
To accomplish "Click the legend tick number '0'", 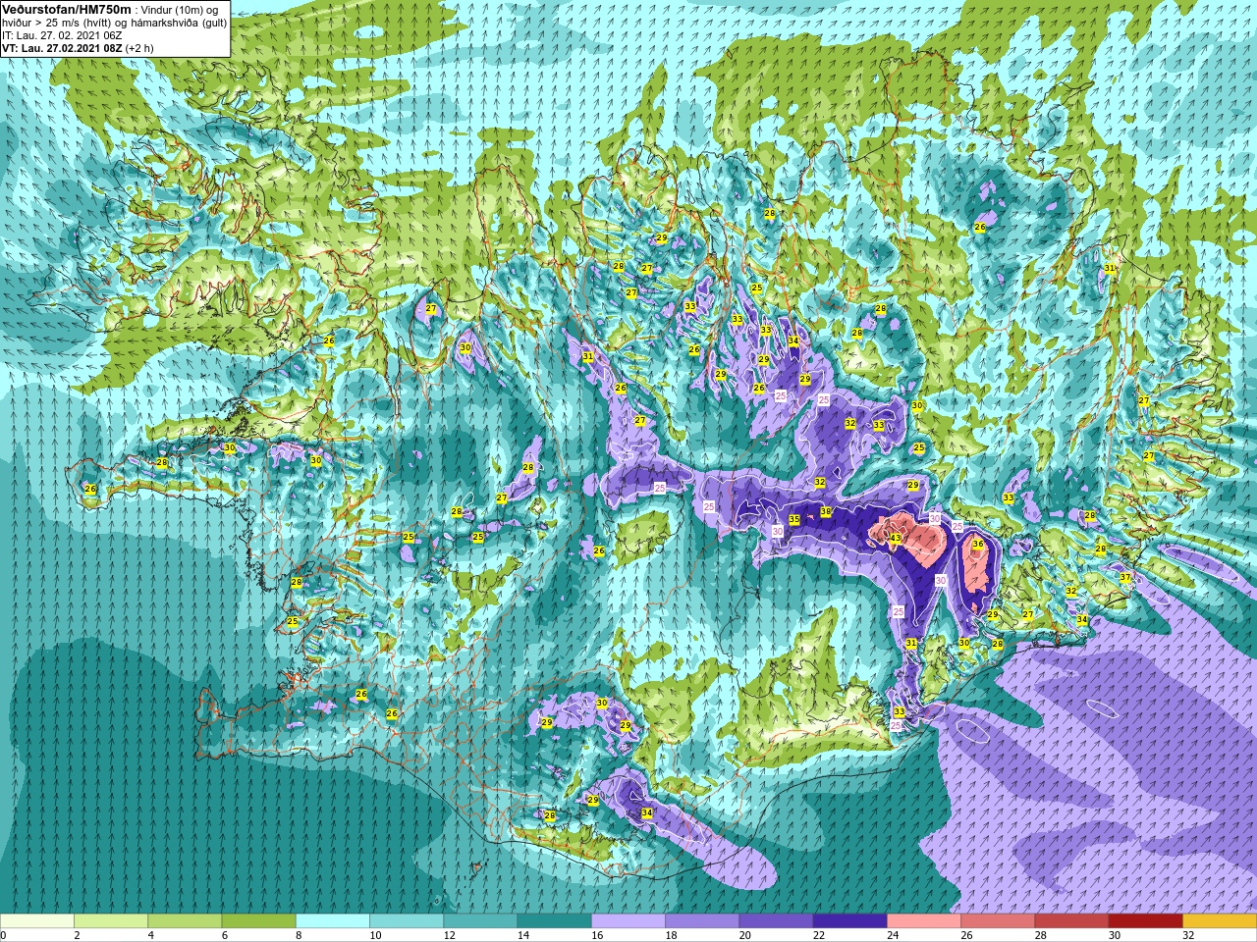I will [4, 935].
